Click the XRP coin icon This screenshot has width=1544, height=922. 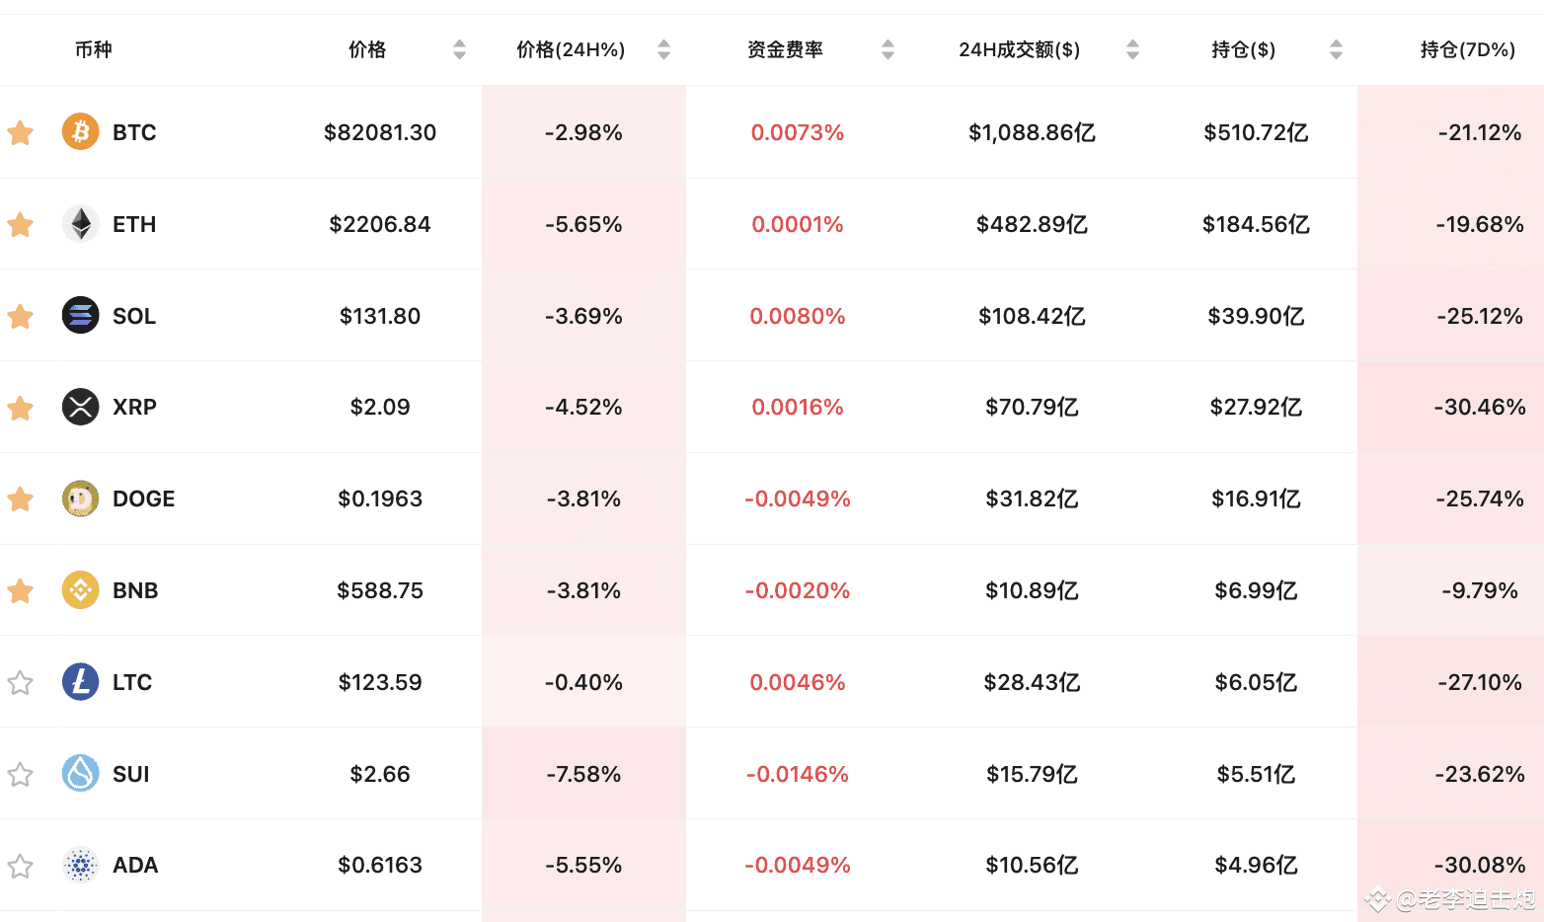coord(80,407)
